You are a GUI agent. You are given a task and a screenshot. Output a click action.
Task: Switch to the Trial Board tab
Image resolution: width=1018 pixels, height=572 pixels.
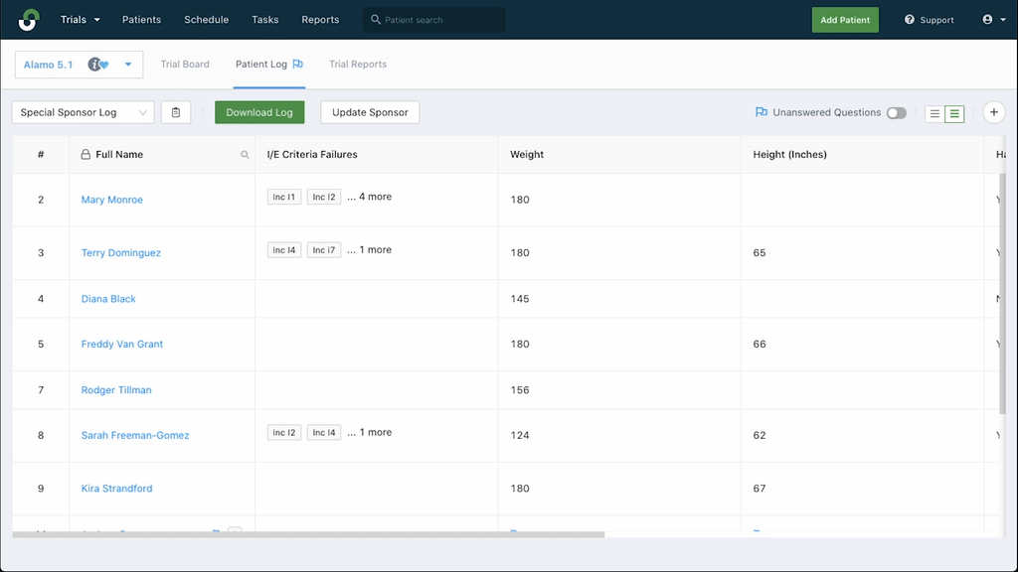coord(185,65)
